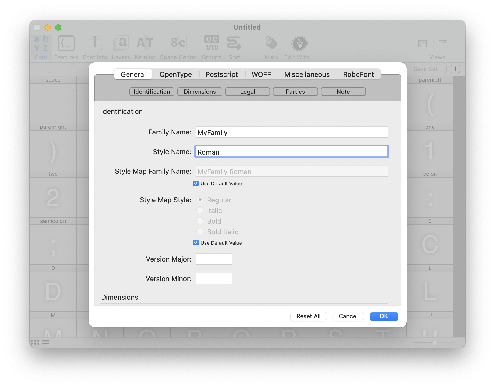This screenshot has width=495, height=387.
Task: Click the Save Set button
Action: pyautogui.click(x=426, y=69)
